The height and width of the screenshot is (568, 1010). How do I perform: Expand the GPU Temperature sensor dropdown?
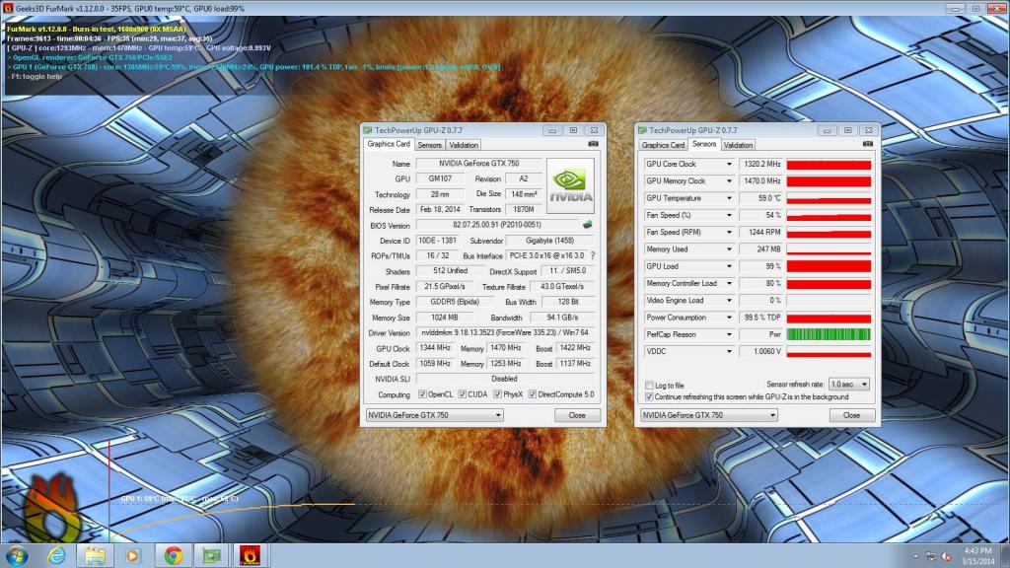tap(729, 198)
